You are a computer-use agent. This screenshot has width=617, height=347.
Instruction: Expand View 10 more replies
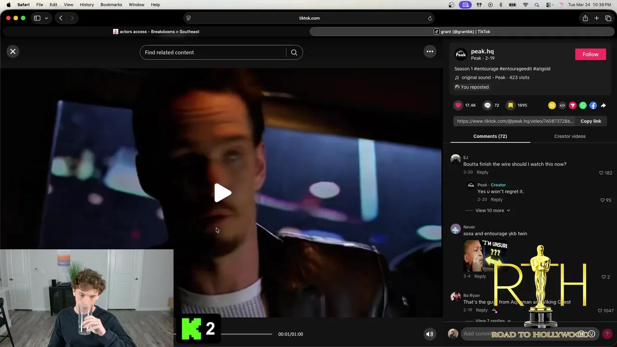point(492,211)
